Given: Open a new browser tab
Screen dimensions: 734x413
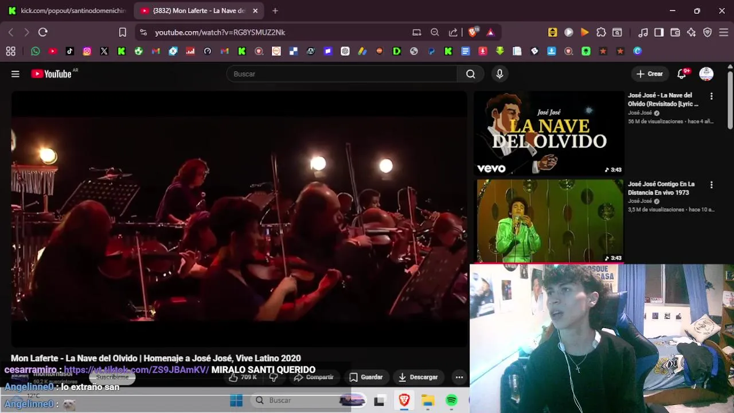Looking at the screenshot, I should coord(275,11).
